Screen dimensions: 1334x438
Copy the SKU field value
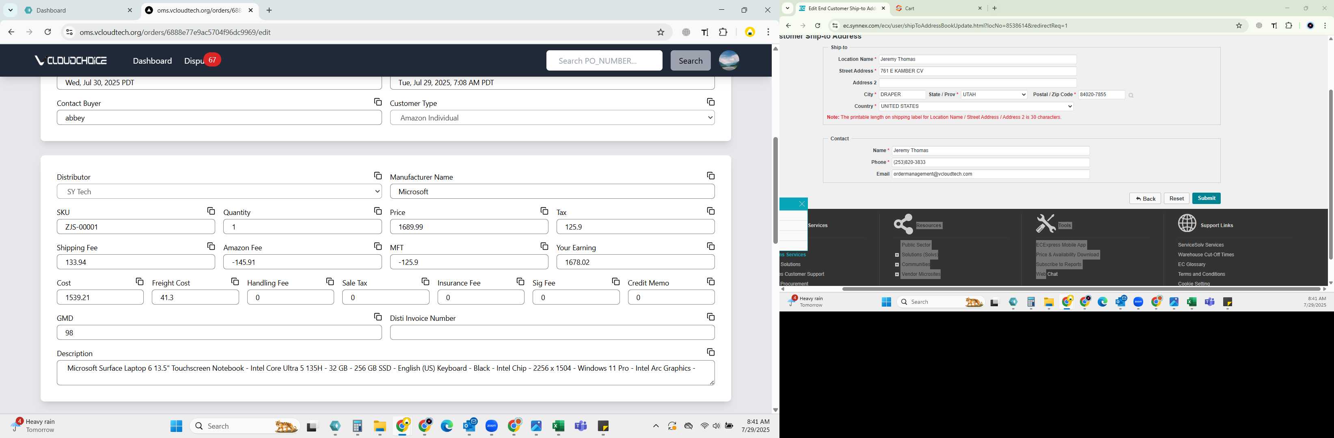211,211
